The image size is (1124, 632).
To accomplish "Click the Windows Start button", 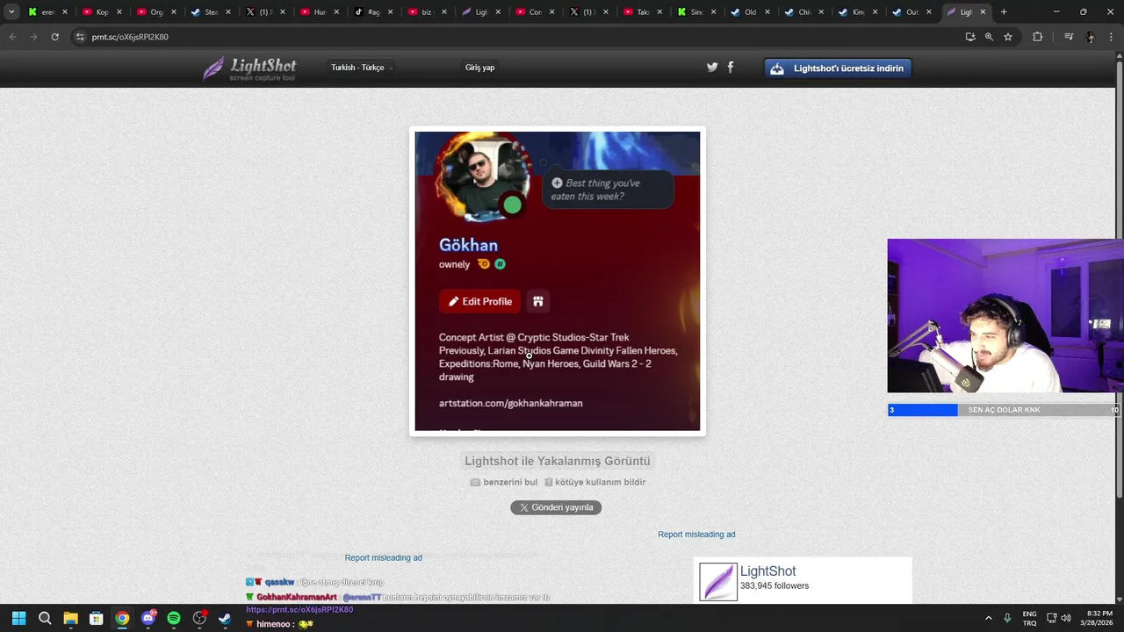I will pyautogui.click(x=19, y=618).
